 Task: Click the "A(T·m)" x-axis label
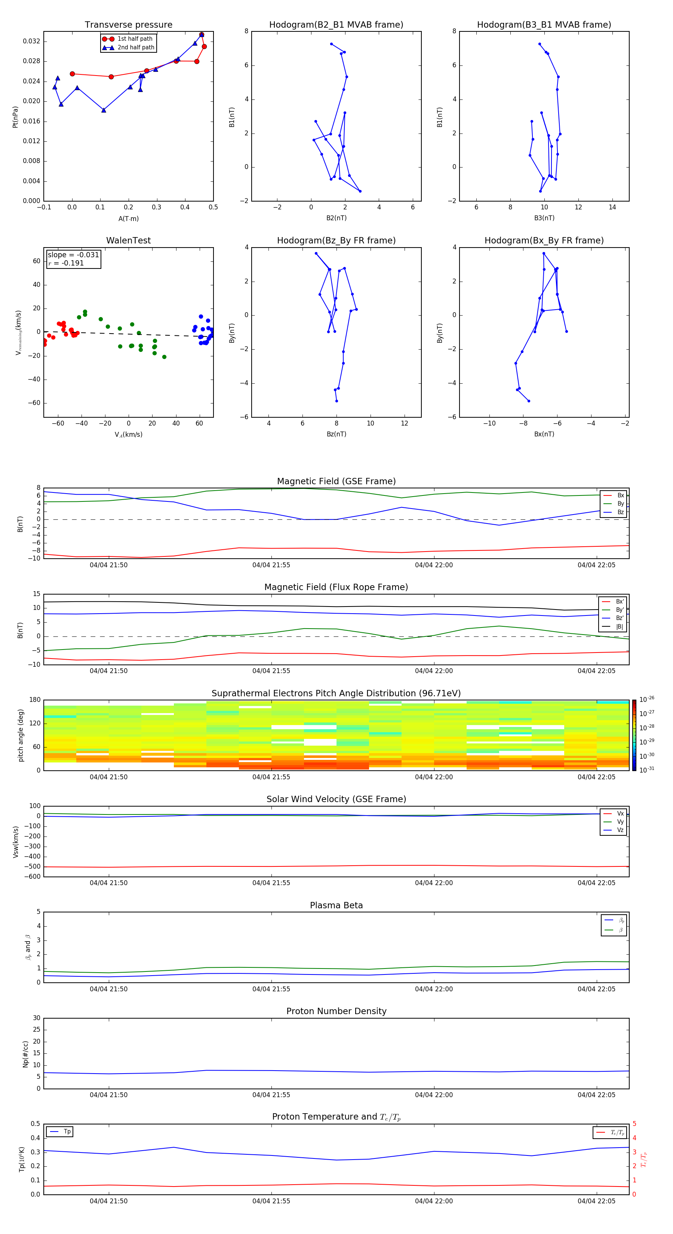pyautogui.click(x=128, y=219)
